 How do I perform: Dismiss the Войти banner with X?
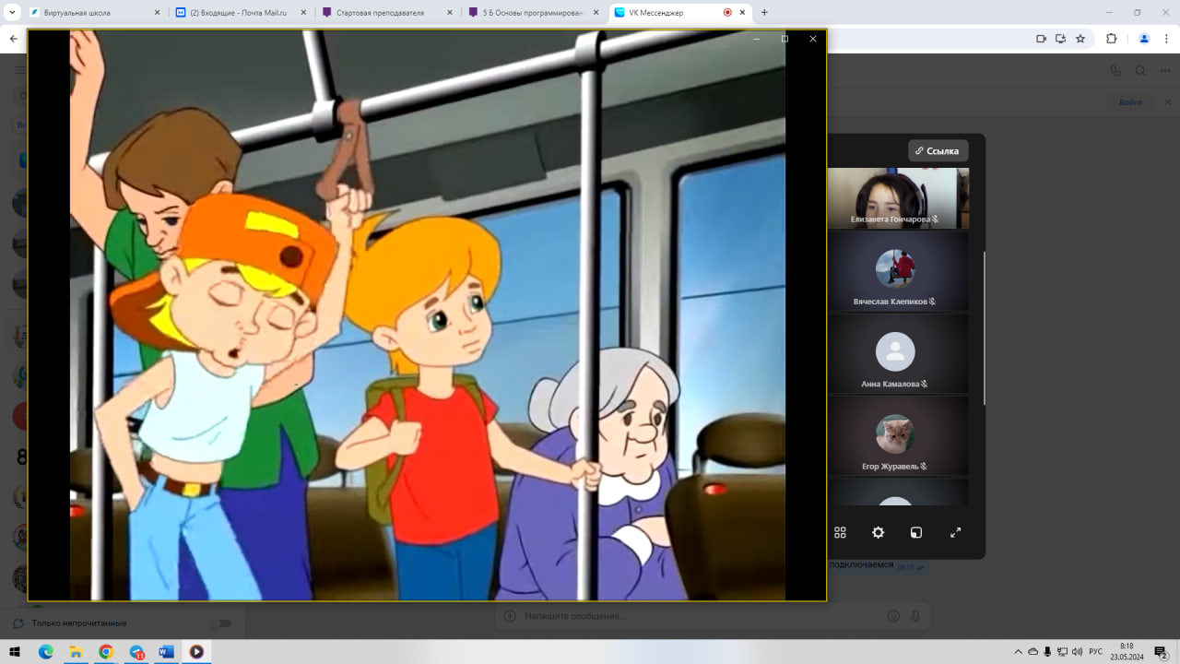[x=1167, y=102]
